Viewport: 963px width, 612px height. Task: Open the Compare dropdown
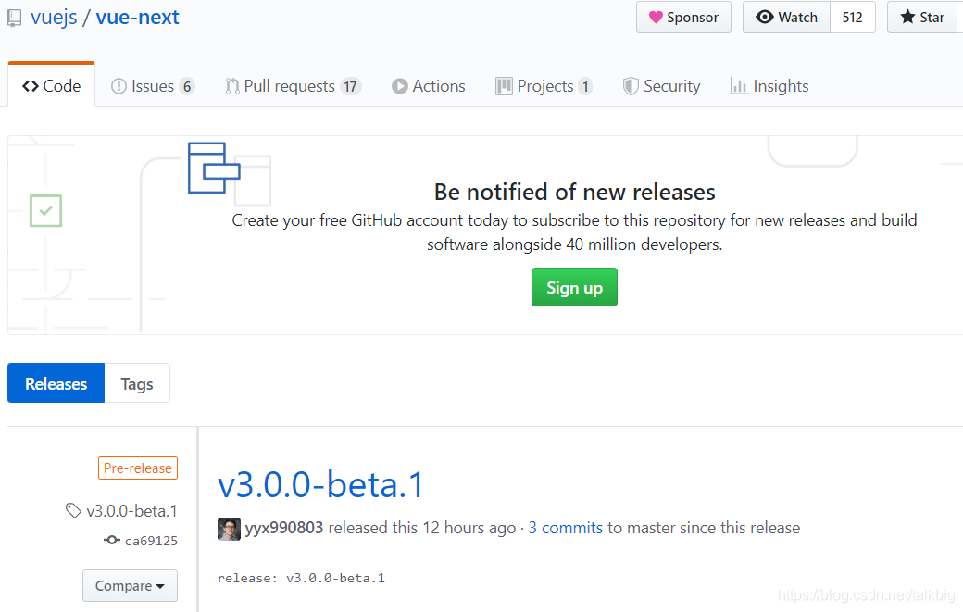point(130,585)
